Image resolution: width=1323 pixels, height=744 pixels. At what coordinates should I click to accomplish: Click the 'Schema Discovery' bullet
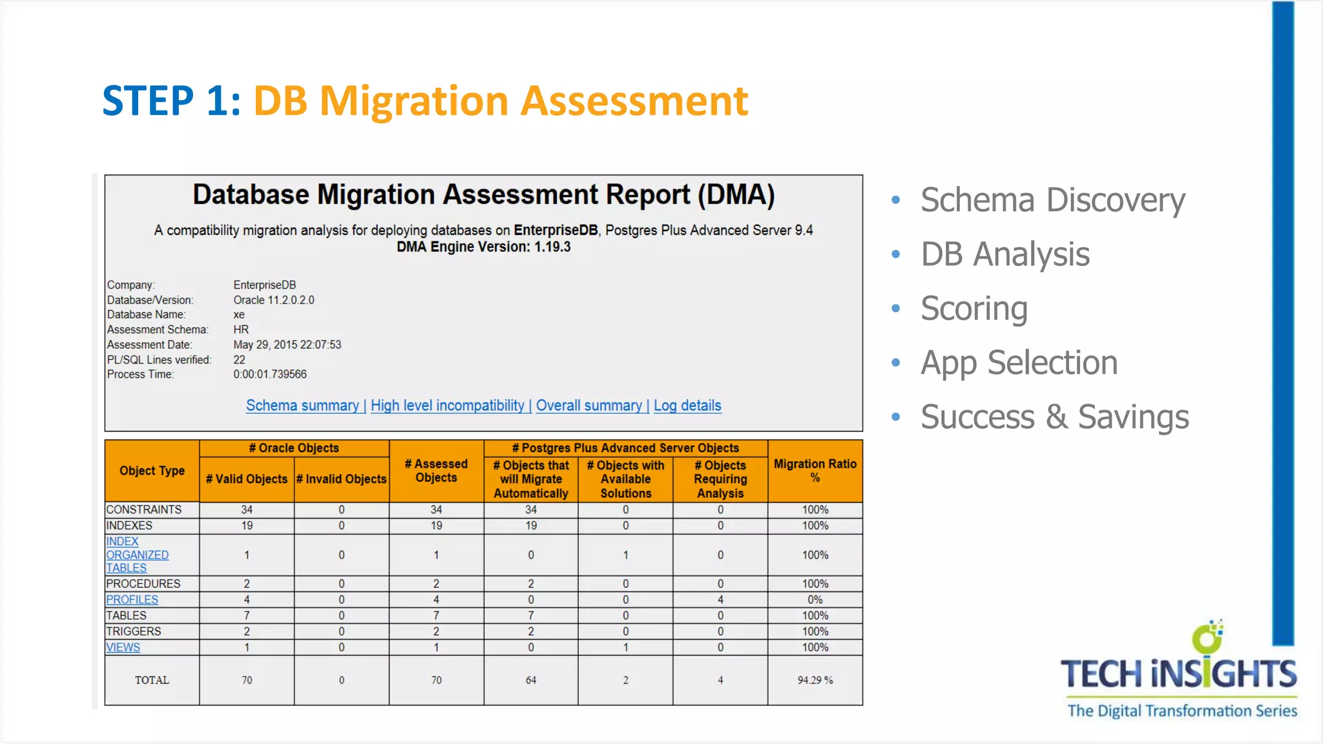(1053, 200)
